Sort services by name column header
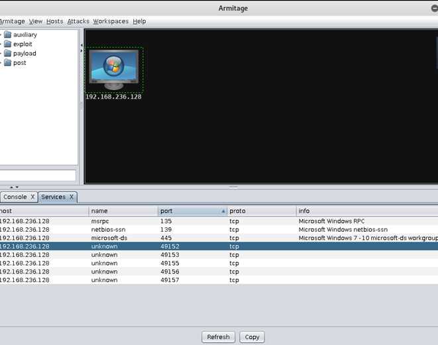The image size is (438, 345). point(123,211)
